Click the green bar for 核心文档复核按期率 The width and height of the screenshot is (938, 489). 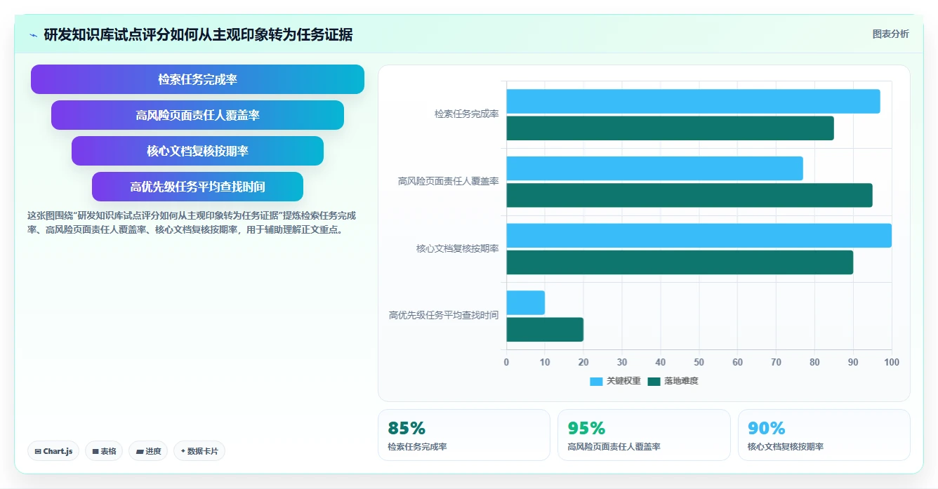click(x=680, y=262)
